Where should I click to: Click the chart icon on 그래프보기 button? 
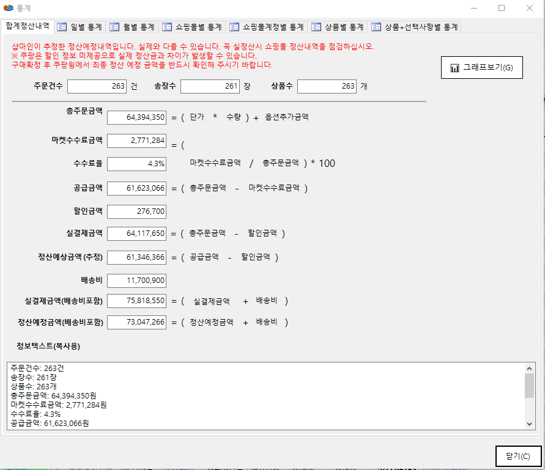454,68
